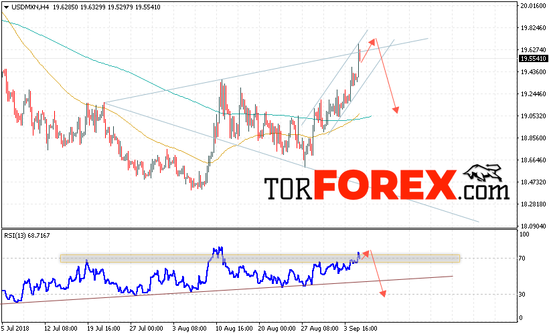Click the 20.01600 price axis label

533,5
